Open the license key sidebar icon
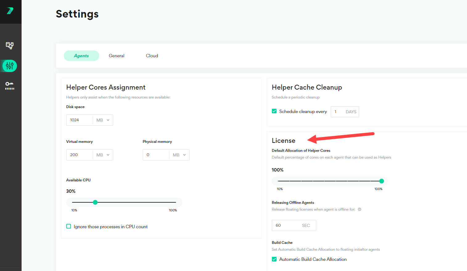Image resolution: width=467 pixels, height=271 pixels. [10, 86]
